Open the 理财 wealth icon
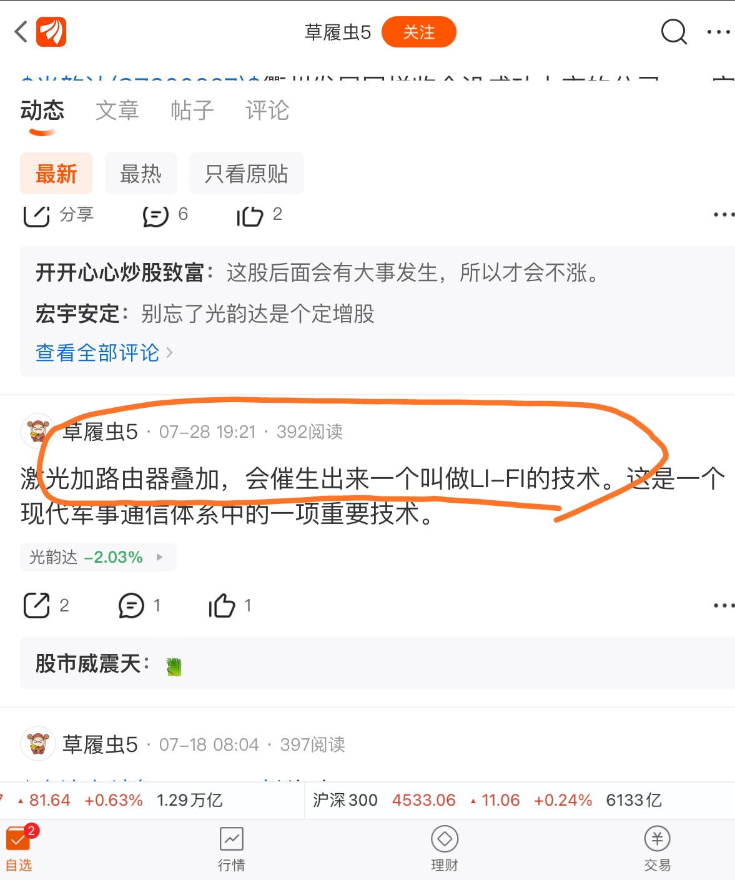The width and height of the screenshot is (735, 880). pos(445,849)
